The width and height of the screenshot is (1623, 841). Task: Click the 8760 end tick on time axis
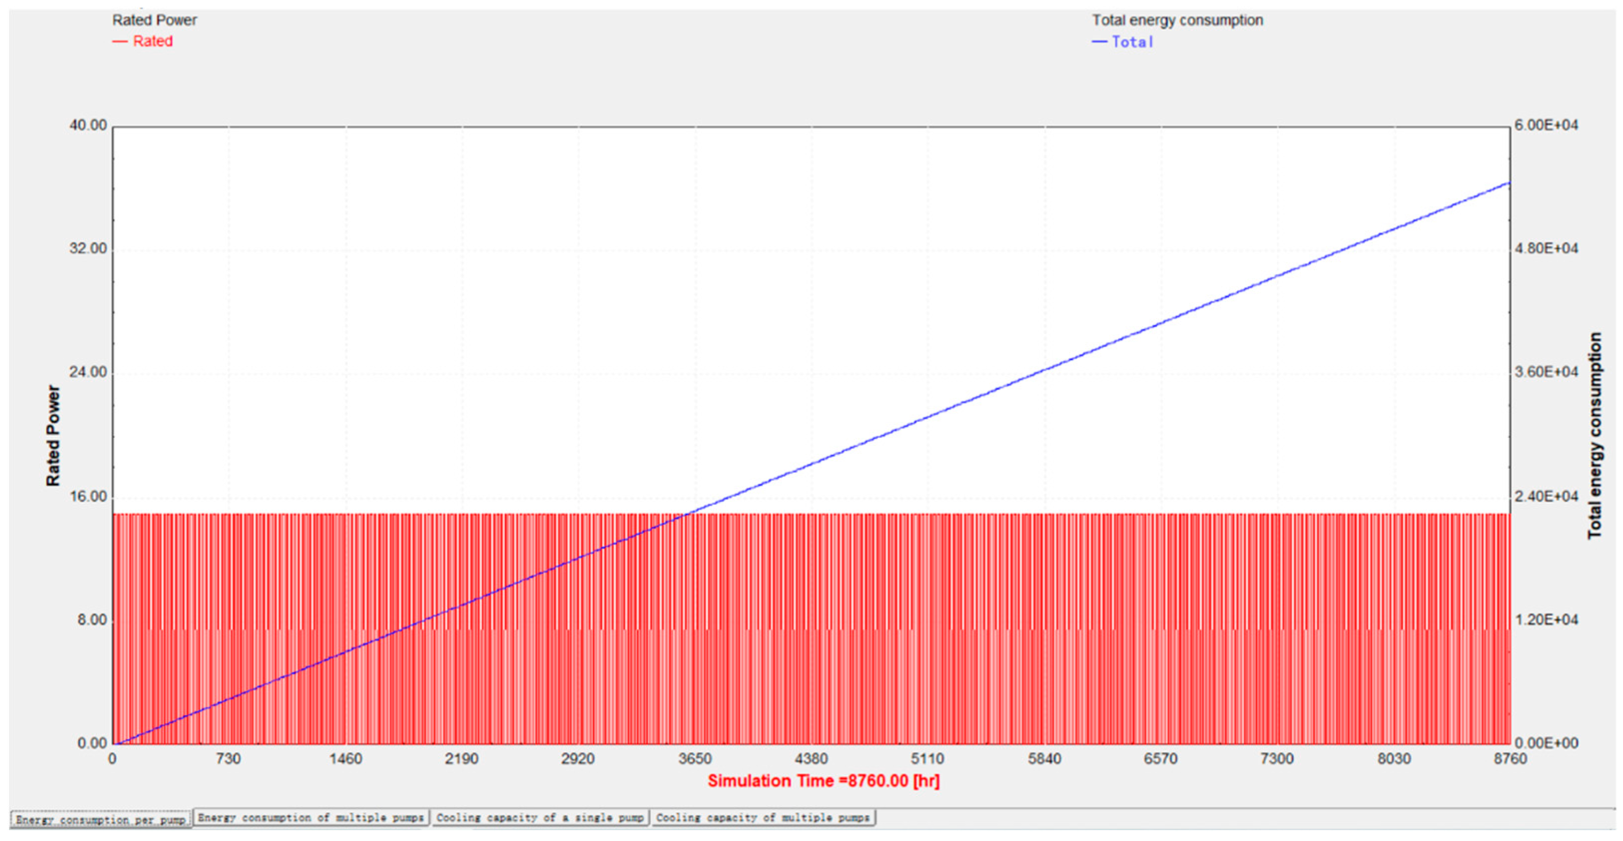1510,759
